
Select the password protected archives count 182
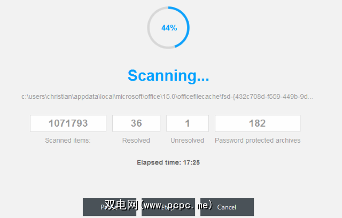258,123
